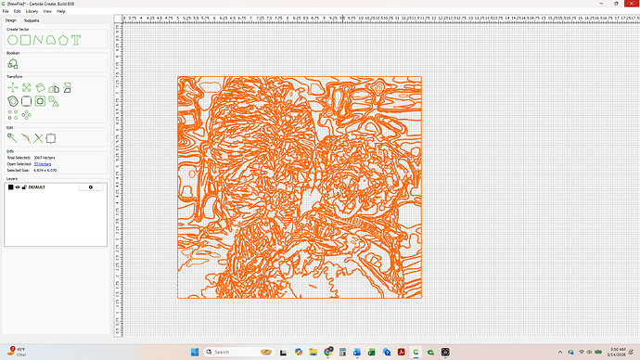This screenshot has height=360, width=640.
Task: Switch to the Design tab
Action: click(10, 20)
